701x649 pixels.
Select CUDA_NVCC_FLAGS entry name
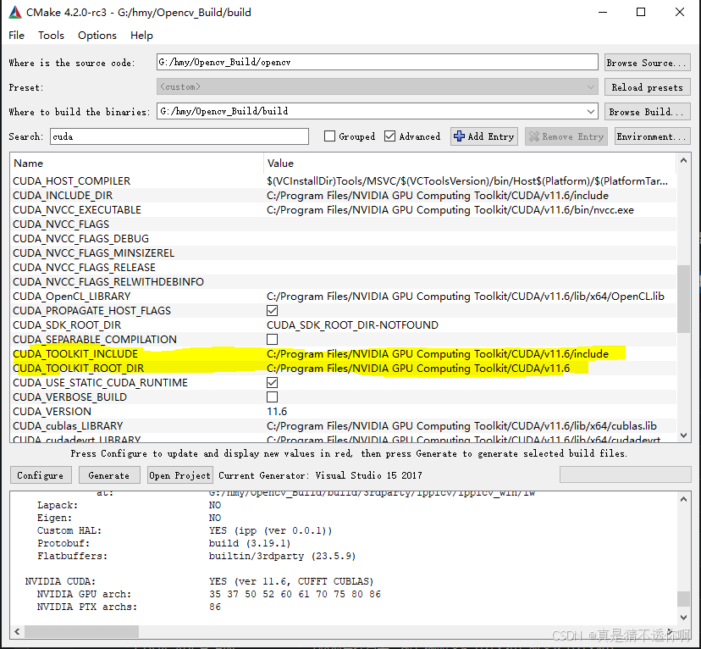(x=61, y=224)
